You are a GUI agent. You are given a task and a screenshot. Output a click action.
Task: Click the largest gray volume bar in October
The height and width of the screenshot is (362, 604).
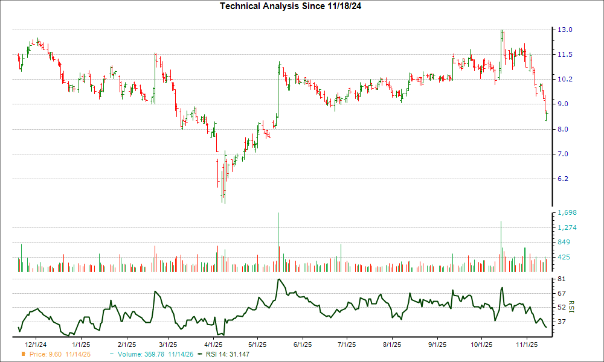[x=502, y=241]
